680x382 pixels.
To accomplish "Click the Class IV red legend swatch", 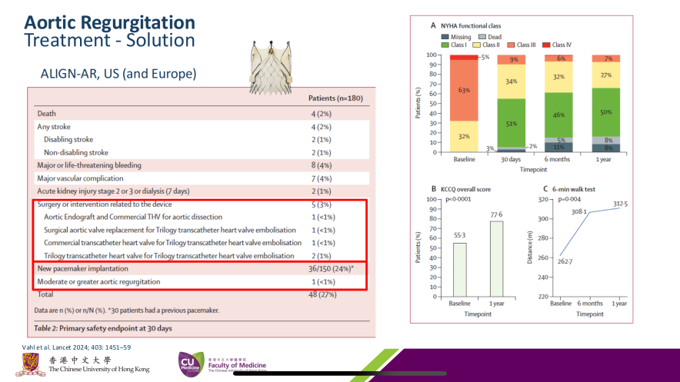I will 546,45.
